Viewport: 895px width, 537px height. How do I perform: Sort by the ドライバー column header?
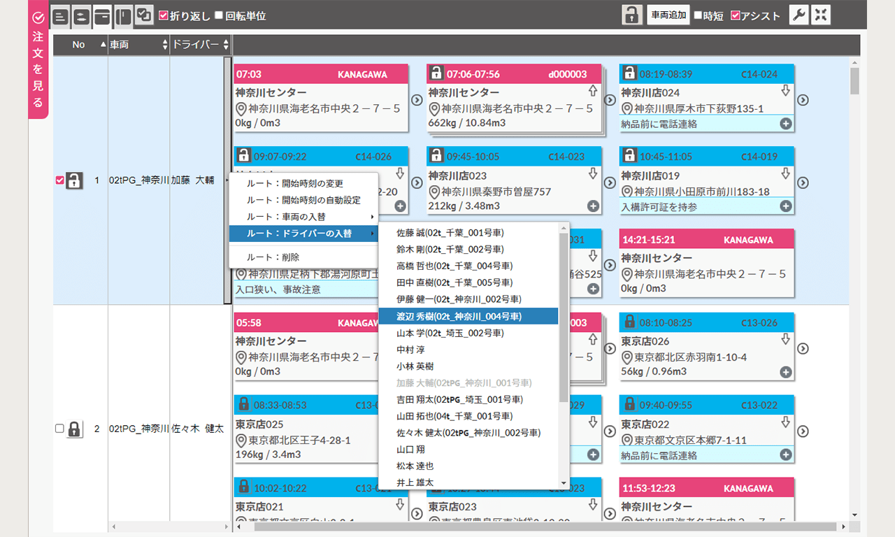pyautogui.click(x=201, y=45)
